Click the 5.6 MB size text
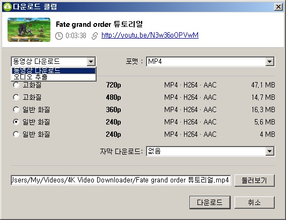This screenshot has height=220, width=286. pyautogui.click(x=265, y=122)
